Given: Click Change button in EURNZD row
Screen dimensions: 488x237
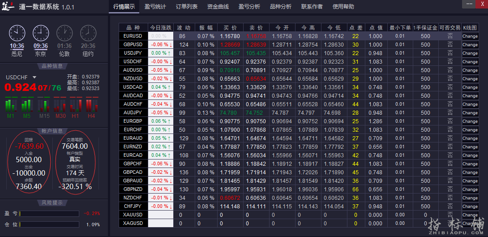Looking at the screenshot, I should click(470, 147).
